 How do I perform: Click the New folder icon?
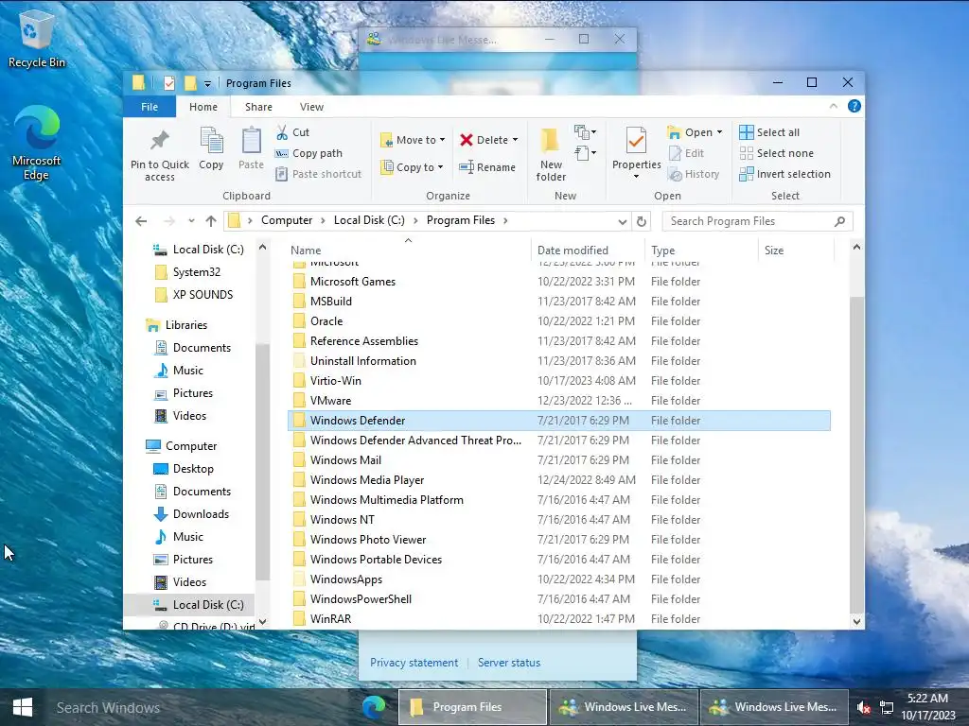(550, 141)
